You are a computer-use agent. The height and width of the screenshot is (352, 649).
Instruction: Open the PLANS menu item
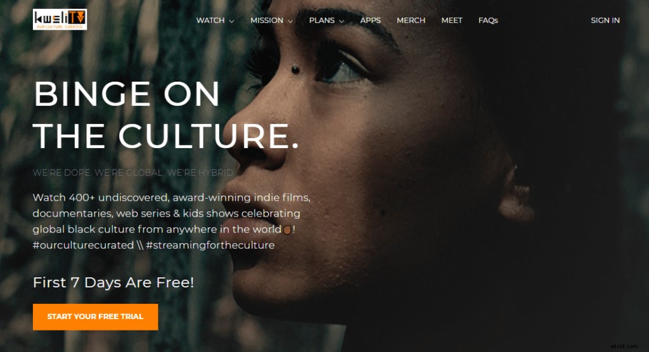click(321, 20)
